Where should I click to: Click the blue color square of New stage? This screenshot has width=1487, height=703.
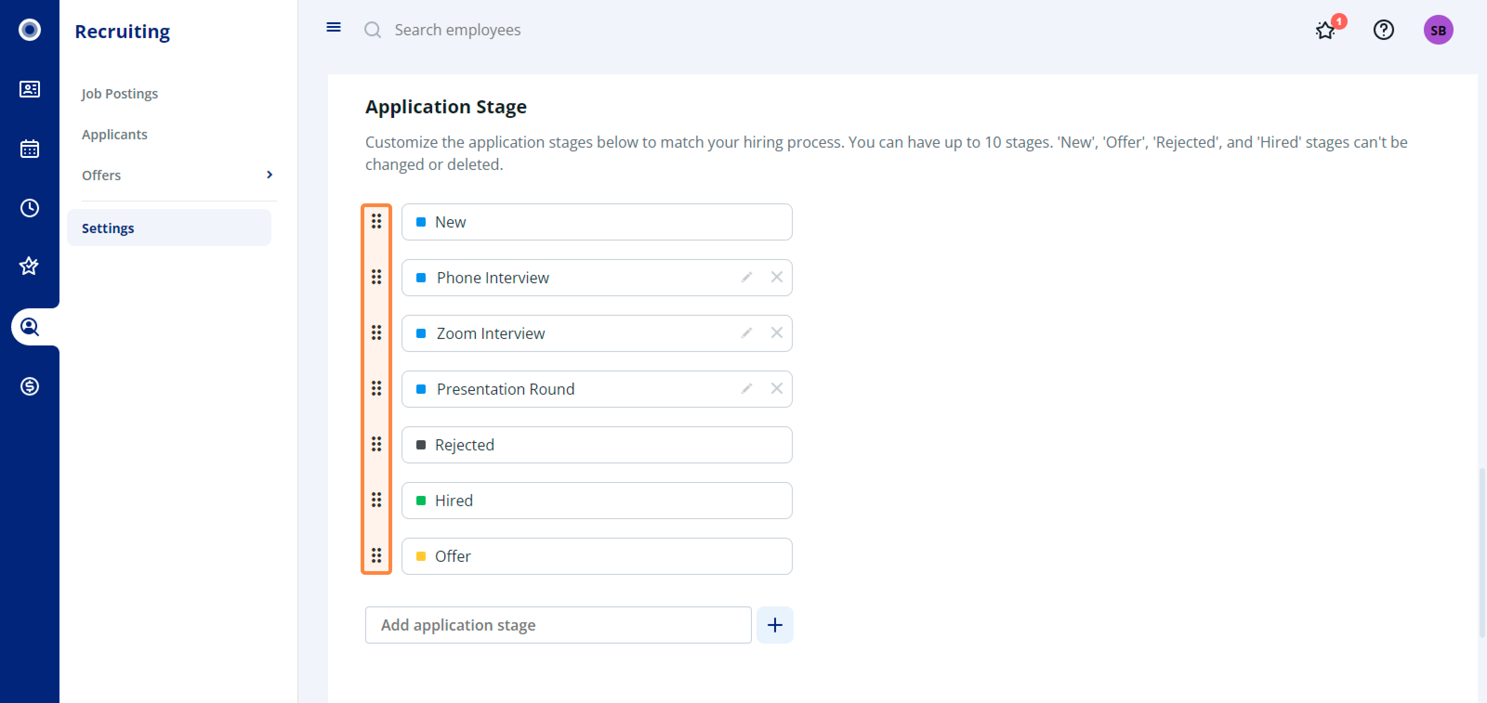click(421, 222)
